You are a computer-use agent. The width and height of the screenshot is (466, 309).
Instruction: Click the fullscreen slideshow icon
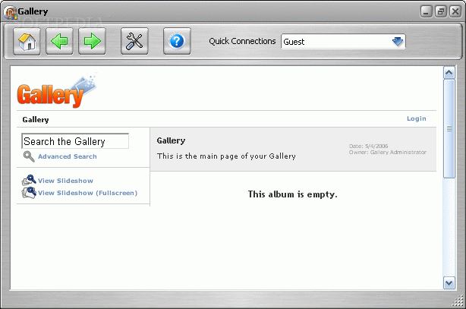(29, 193)
